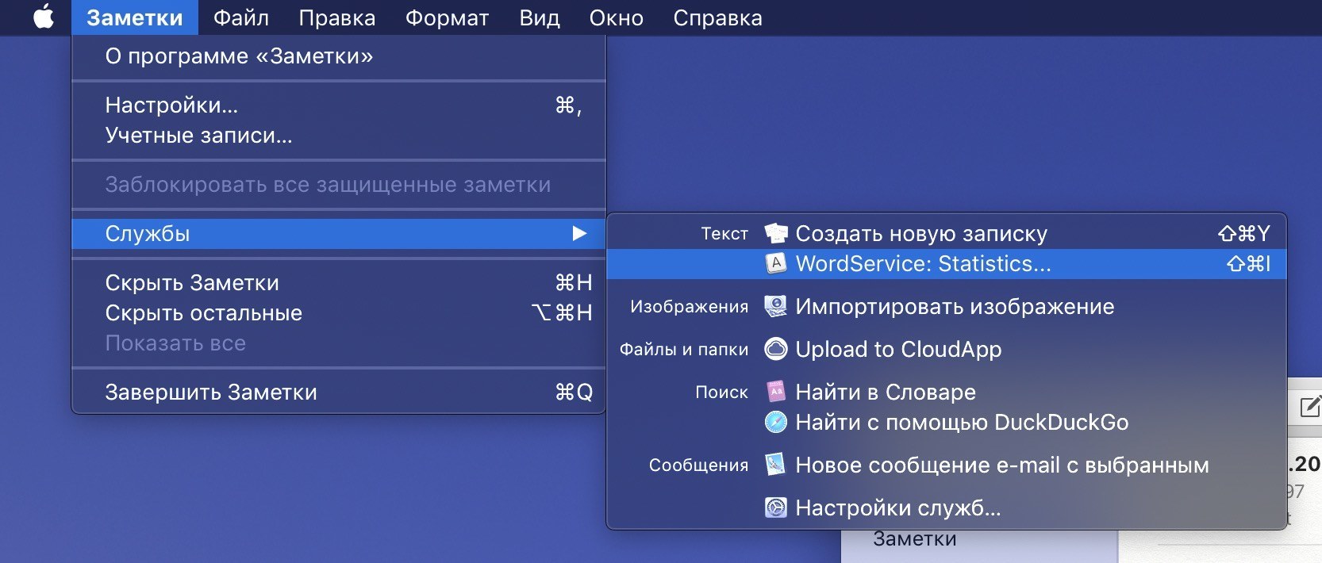Screen dimensions: 1322x563
Task: Click the Импортировать изображение icon
Action: (775, 306)
